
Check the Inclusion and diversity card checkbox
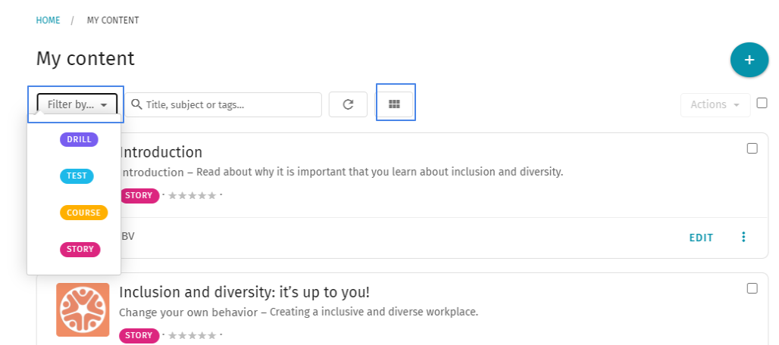(752, 288)
